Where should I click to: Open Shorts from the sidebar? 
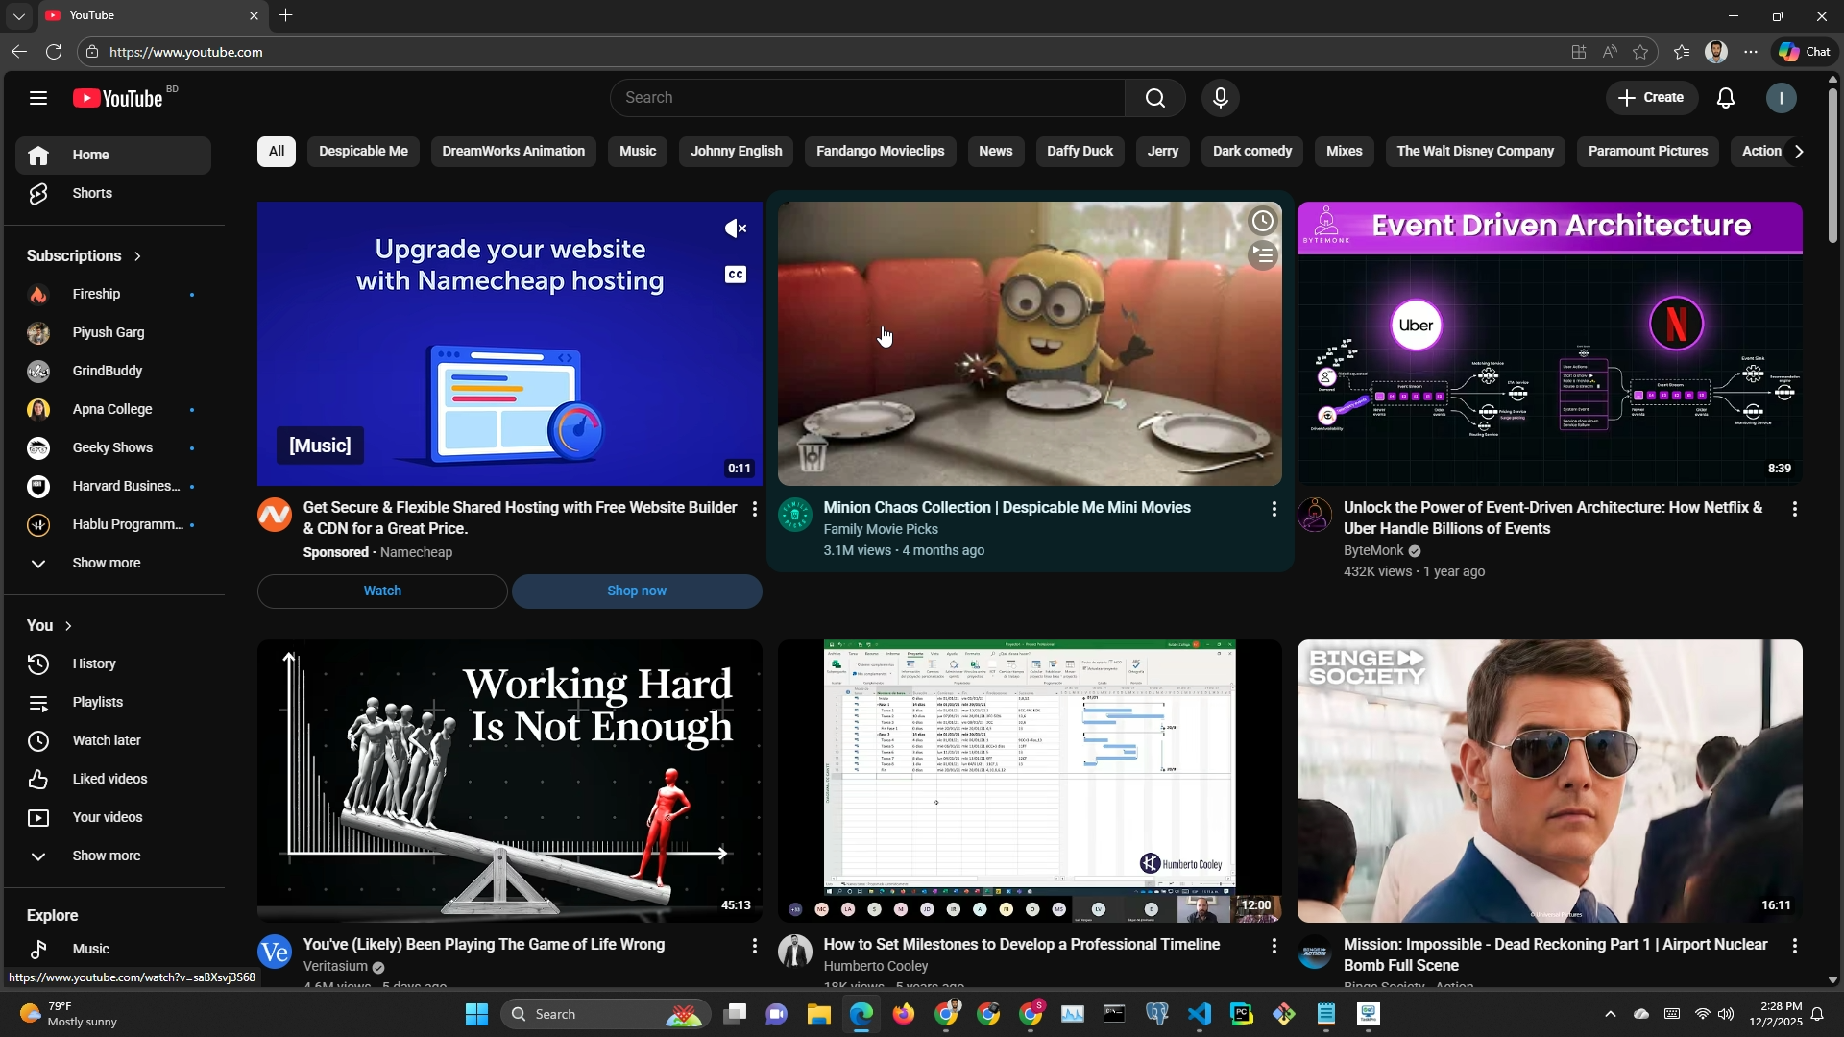coord(92,194)
